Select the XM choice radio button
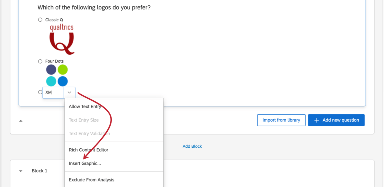Viewport: 384px width, 187px height. pyautogui.click(x=40, y=92)
